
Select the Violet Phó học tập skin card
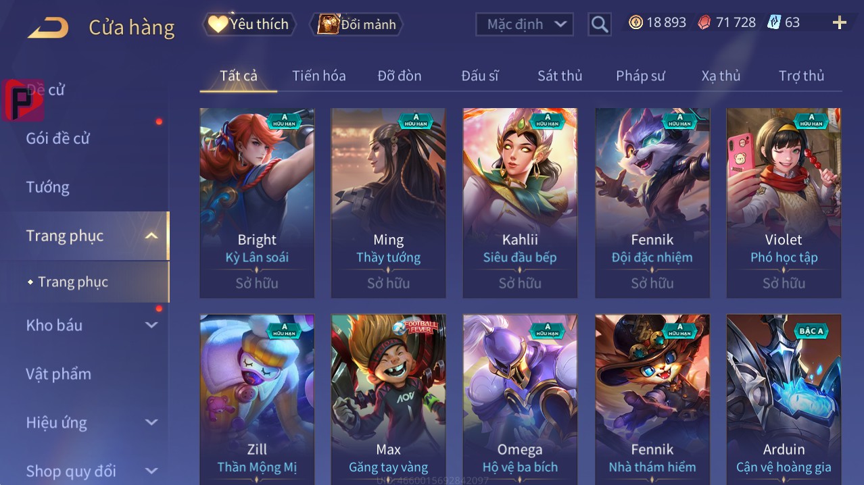pos(784,203)
